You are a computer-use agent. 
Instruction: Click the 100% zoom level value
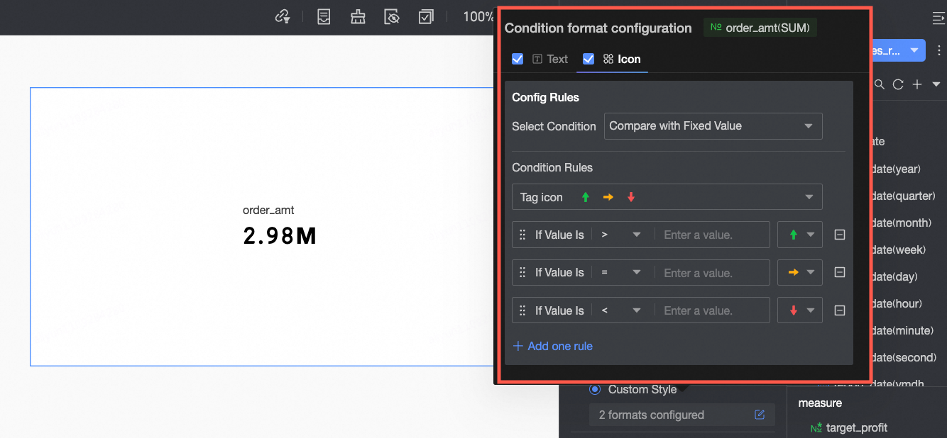478,16
